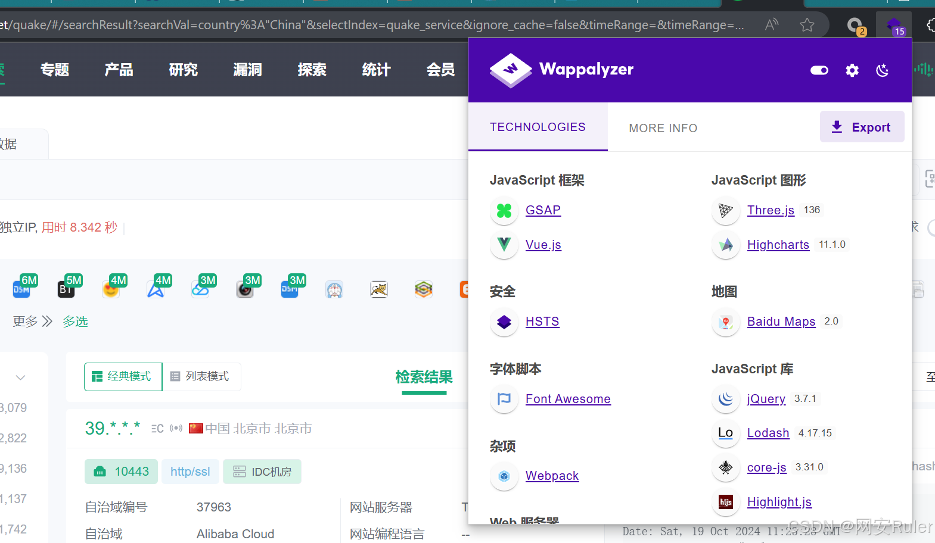This screenshot has width=935, height=543.
Task: Select the camera icon badged 3M
Action: tap(246, 288)
